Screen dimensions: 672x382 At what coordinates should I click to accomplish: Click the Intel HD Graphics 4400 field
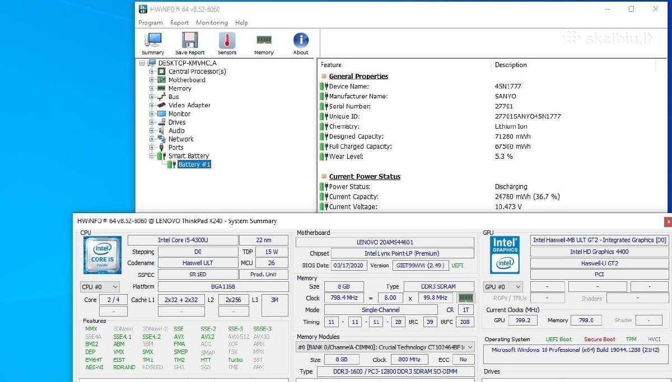click(599, 252)
